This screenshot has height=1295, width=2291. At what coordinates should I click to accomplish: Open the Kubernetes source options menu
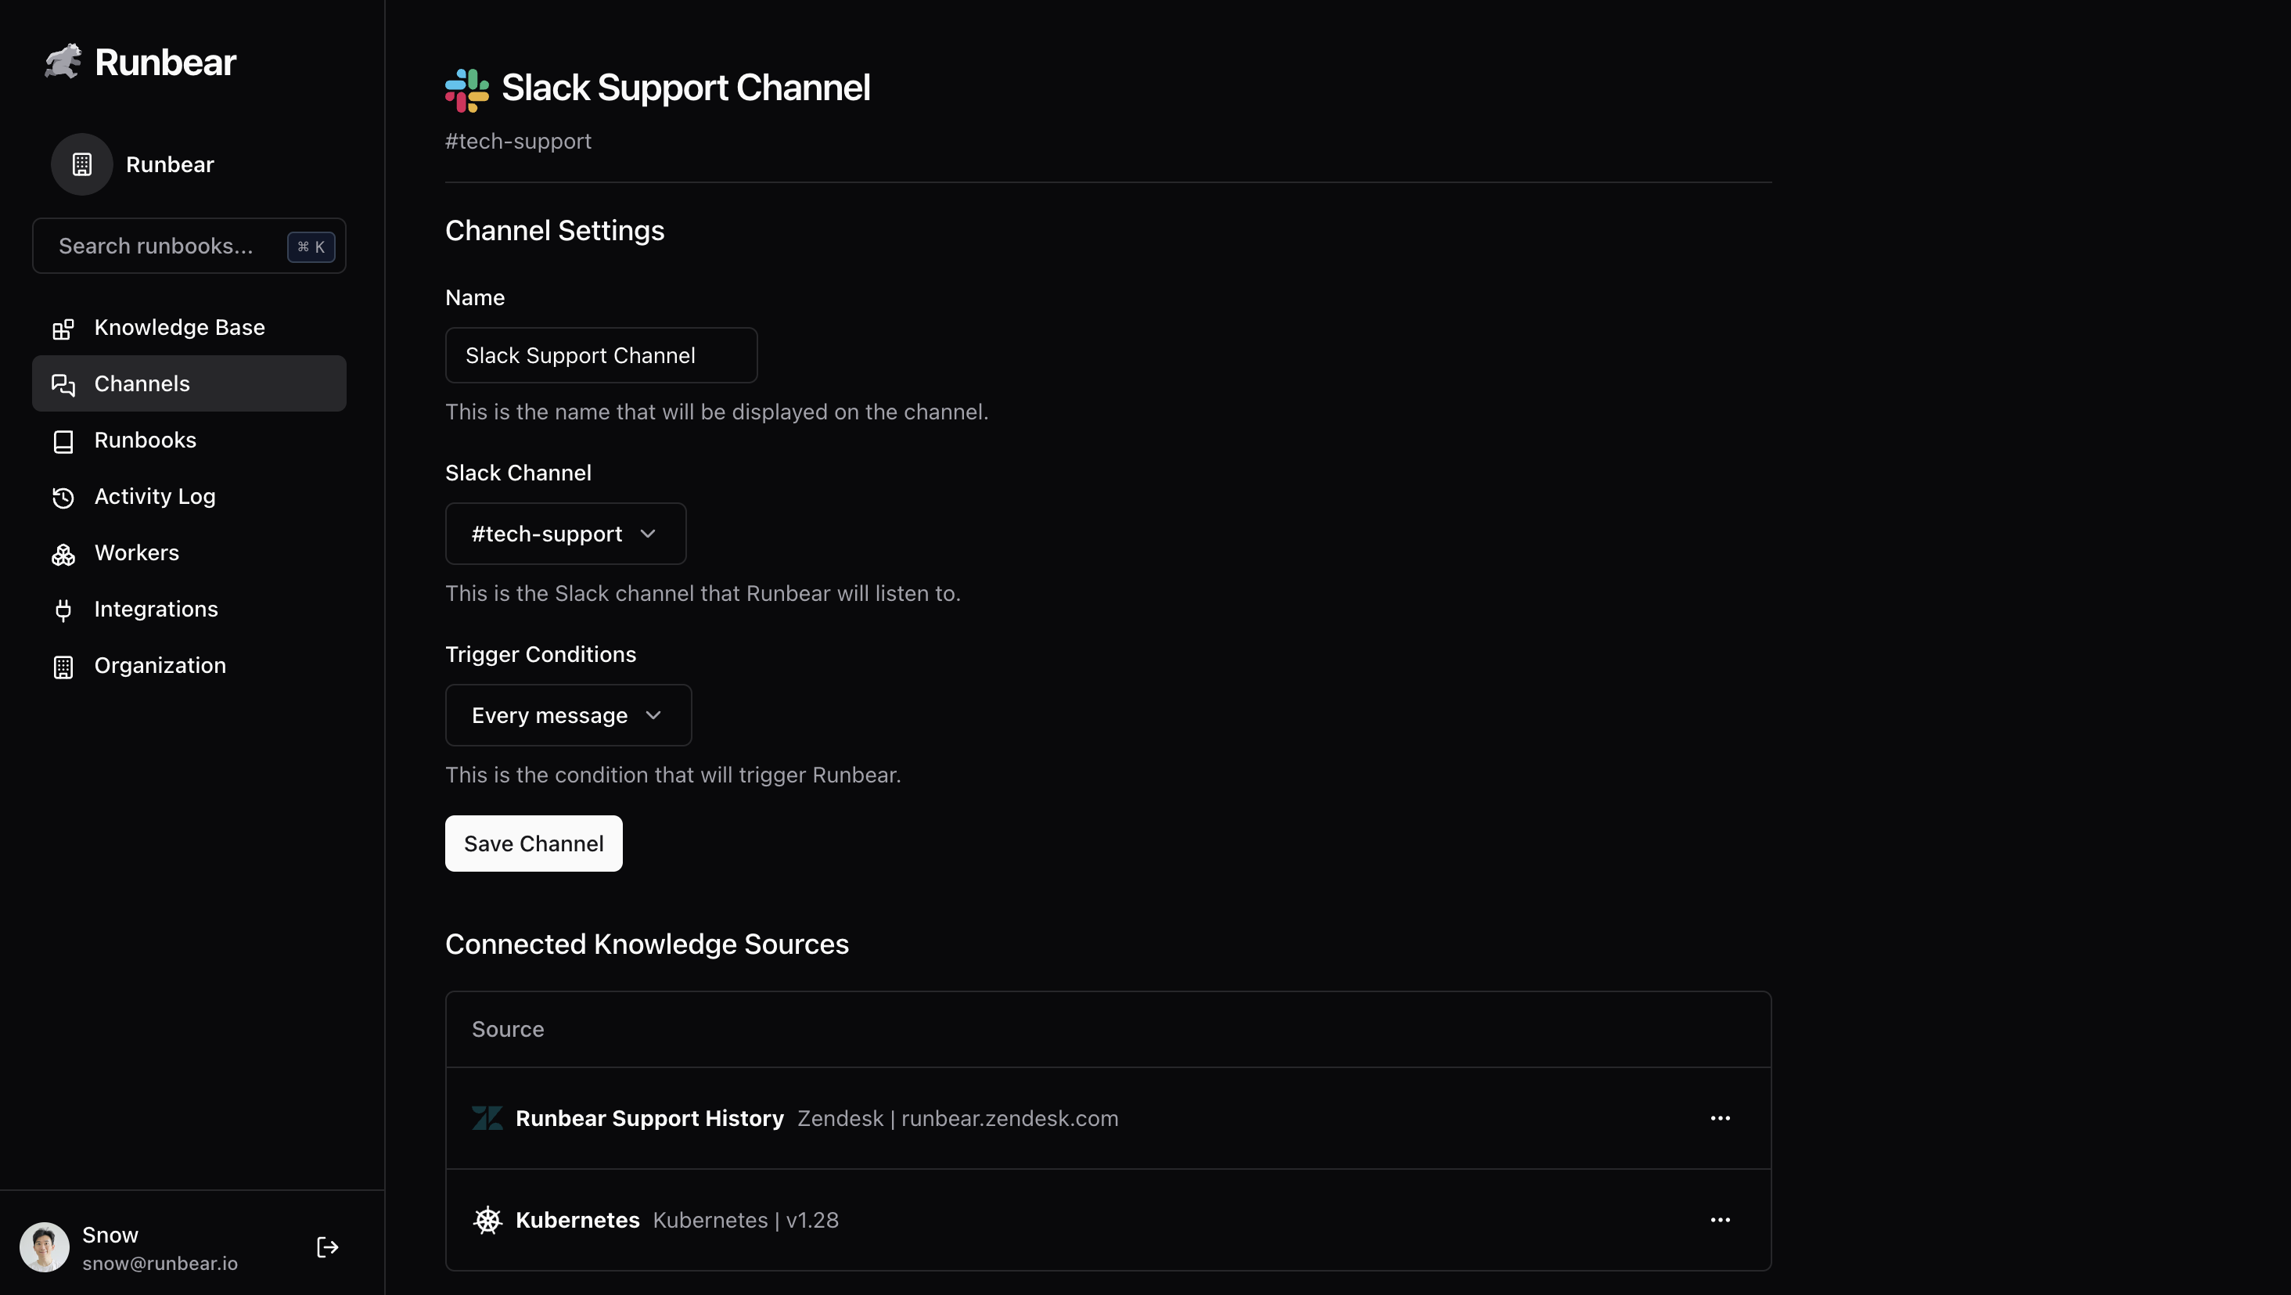(1720, 1219)
